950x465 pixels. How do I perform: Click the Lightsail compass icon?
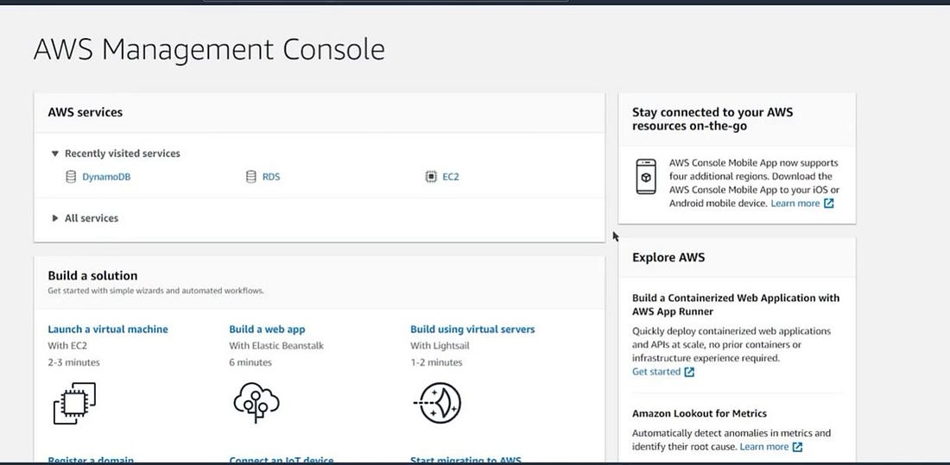tap(438, 403)
